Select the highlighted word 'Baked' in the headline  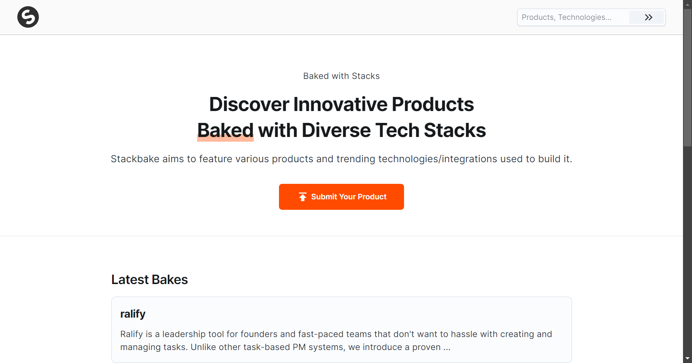click(x=225, y=130)
